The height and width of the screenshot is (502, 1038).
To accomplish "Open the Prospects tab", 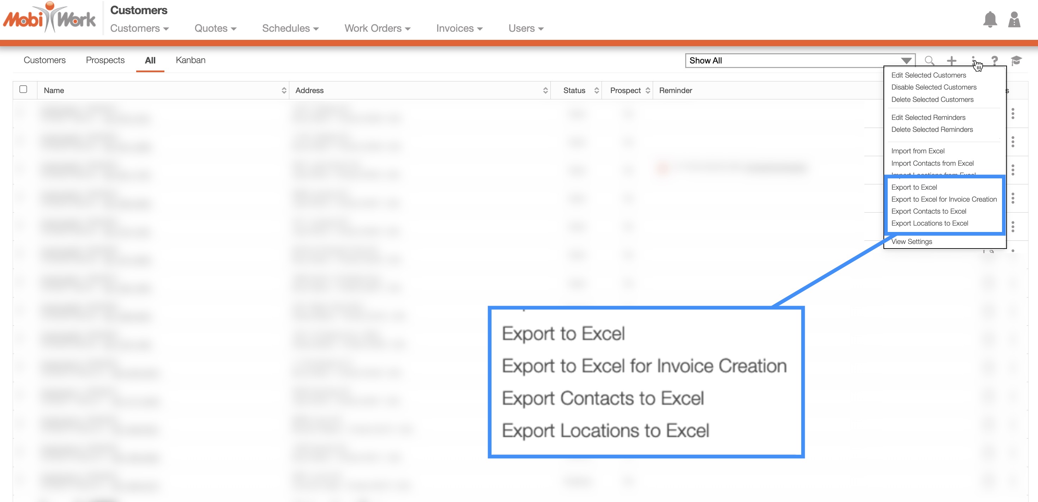I will [105, 60].
